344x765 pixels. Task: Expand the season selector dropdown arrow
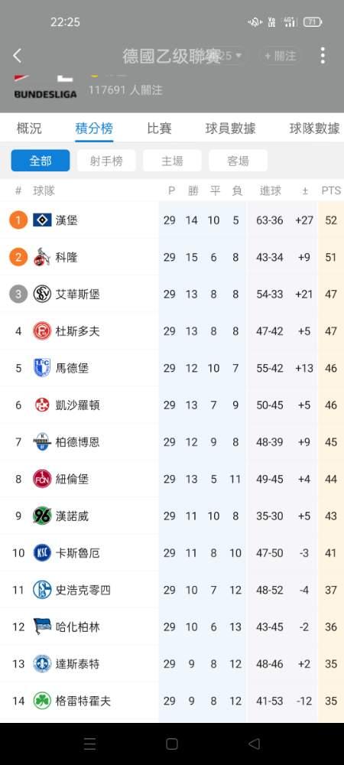pyautogui.click(x=239, y=56)
